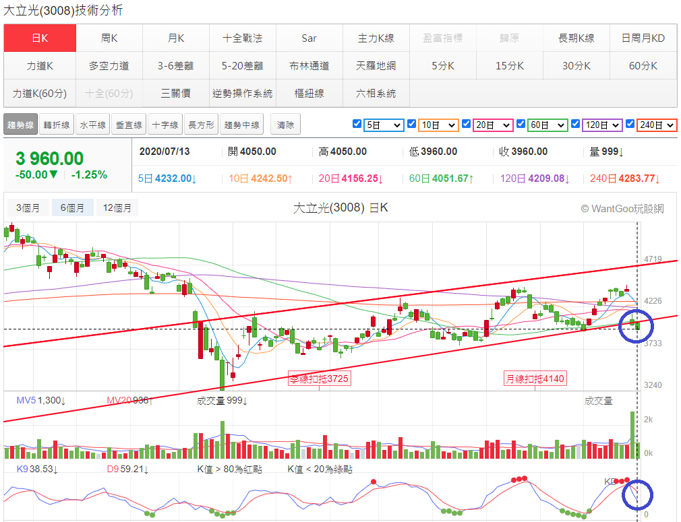Select the 日K chart tab
This screenshot has width=681, height=522.
click(40, 38)
